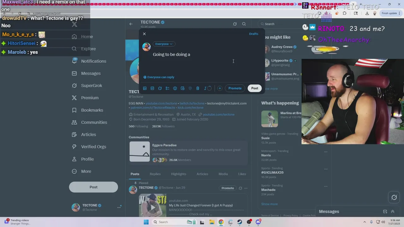Open the floating Grok button
The width and height of the screenshot is (404, 227).
click(394, 197)
